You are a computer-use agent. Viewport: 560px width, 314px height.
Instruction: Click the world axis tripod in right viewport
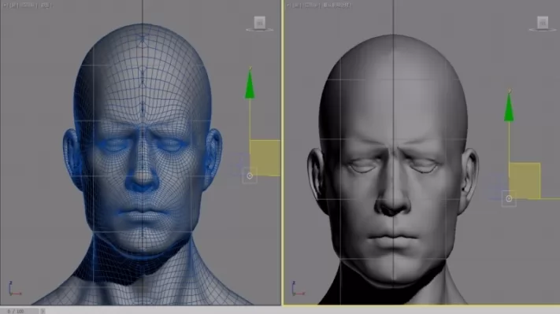point(298,288)
